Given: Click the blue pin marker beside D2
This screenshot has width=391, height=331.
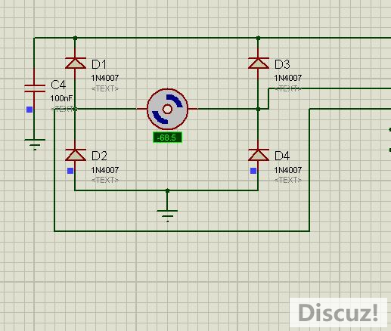Looking at the screenshot, I should click(70, 171).
